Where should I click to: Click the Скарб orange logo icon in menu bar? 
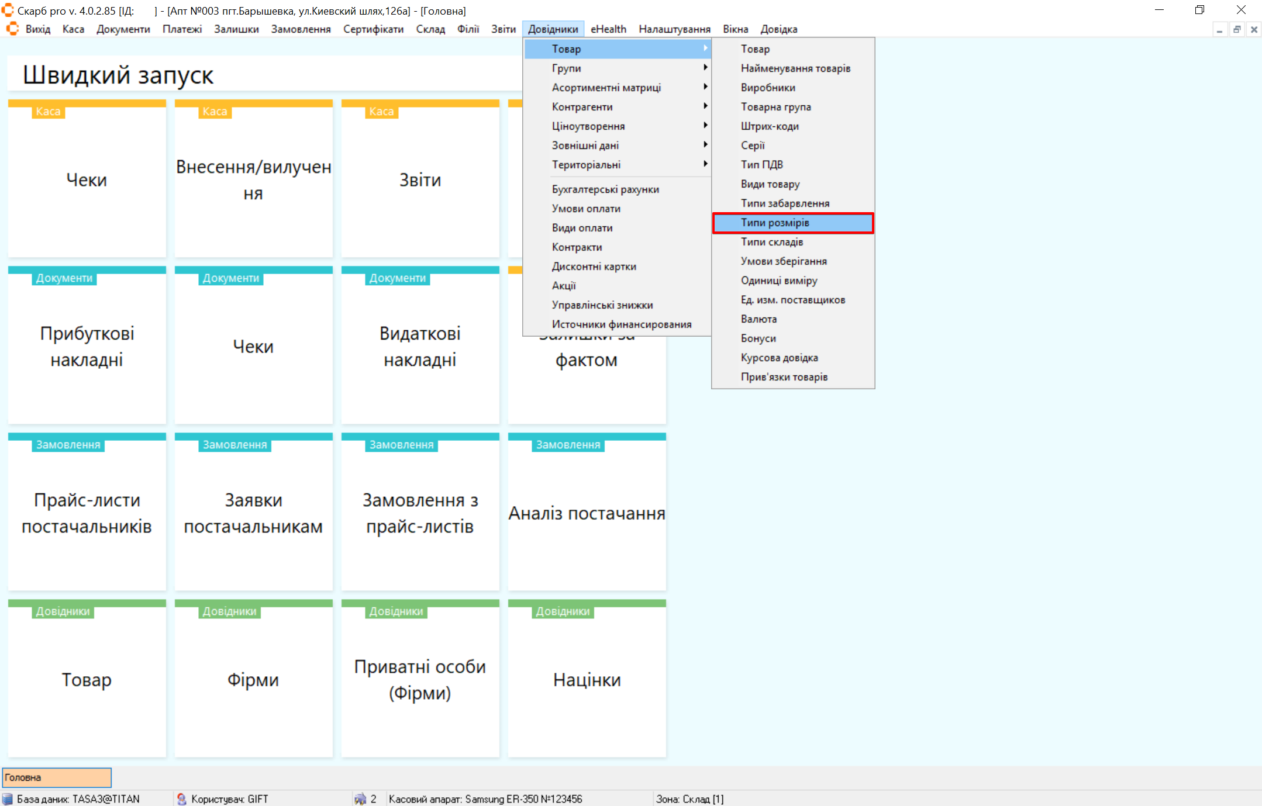12,29
